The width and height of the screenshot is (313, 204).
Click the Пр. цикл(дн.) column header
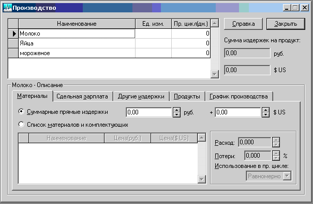click(x=191, y=24)
